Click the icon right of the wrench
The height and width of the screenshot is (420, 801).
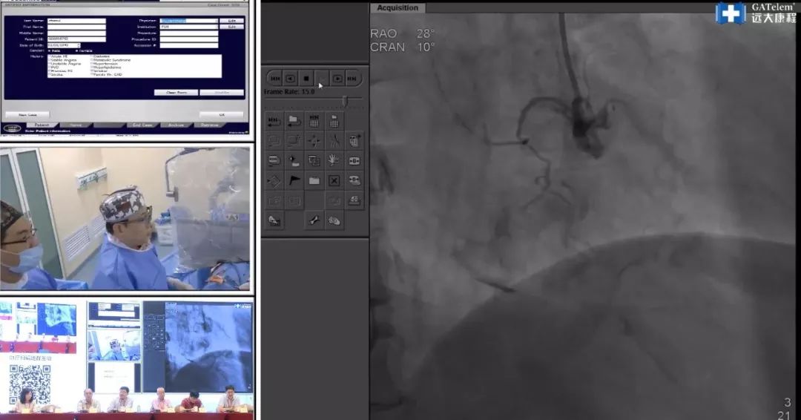[x=334, y=220]
